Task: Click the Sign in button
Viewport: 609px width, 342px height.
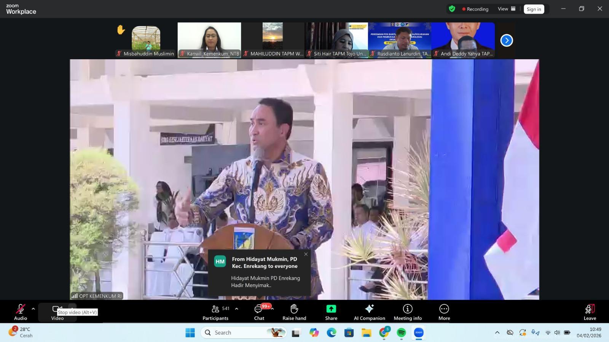Action: point(534,9)
